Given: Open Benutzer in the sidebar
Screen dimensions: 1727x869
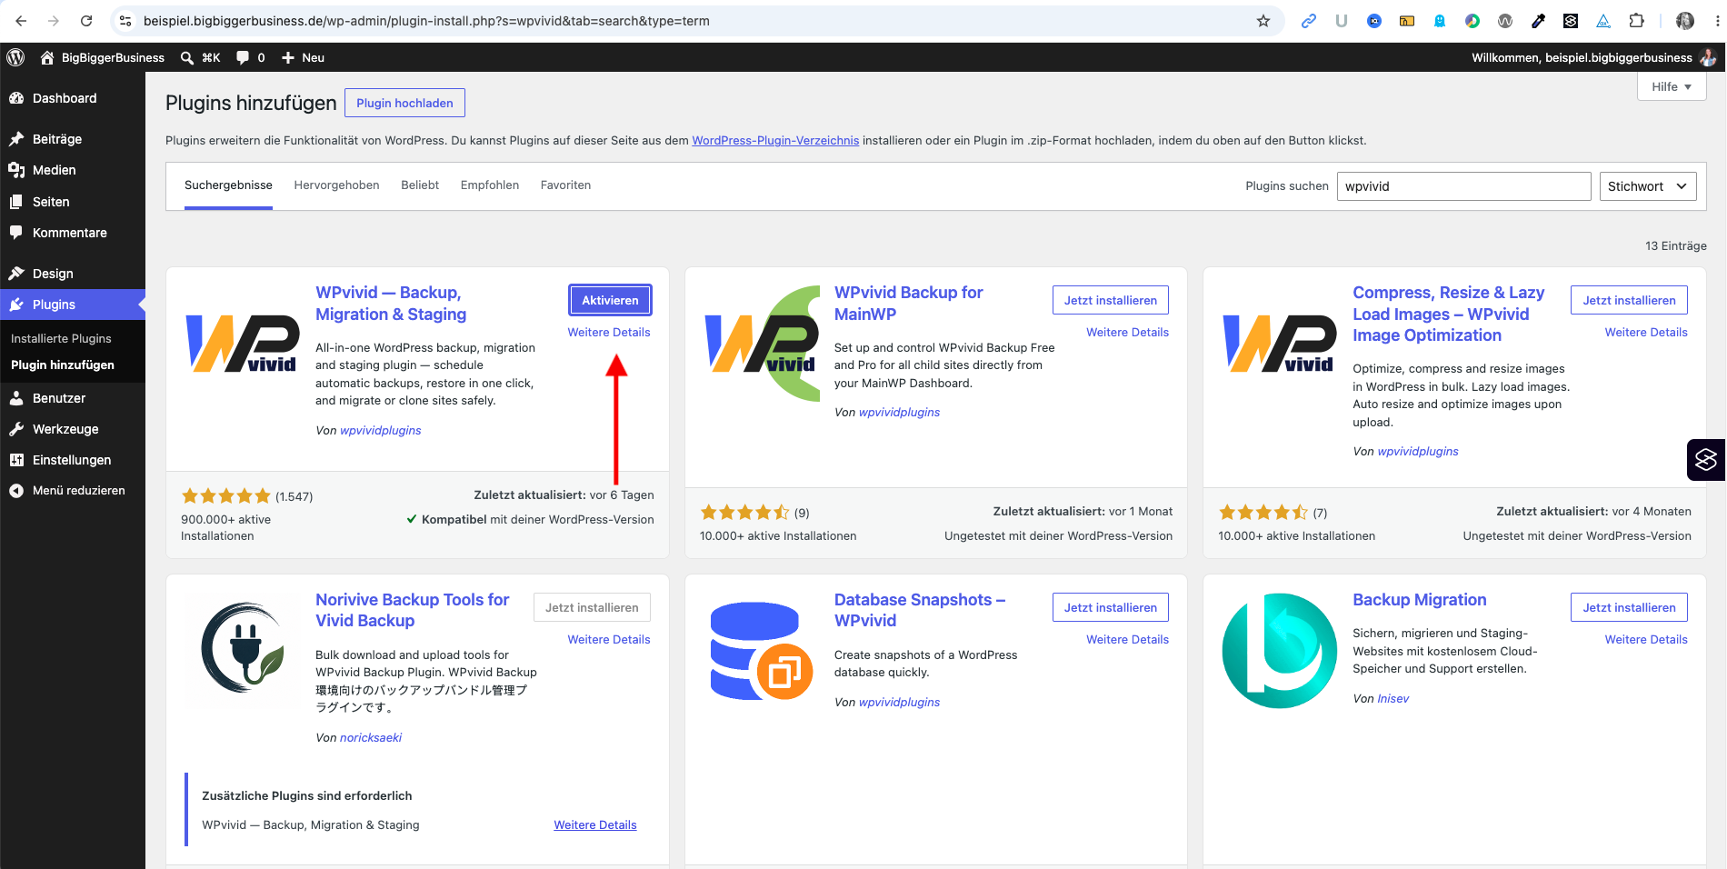Looking at the screenshot, I should 73,398.
